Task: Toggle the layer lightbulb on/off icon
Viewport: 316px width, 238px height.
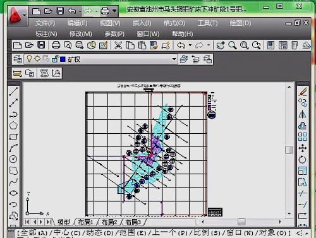Action: (29, 59)
